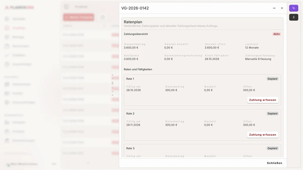Open the purple sparkle assistant button
The width and height of the screenshot is (303, 170).
click(294, 8)
